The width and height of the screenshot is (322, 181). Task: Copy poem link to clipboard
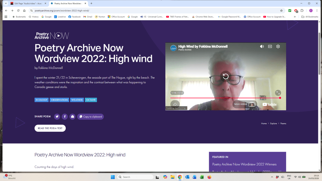pos(91,117)
